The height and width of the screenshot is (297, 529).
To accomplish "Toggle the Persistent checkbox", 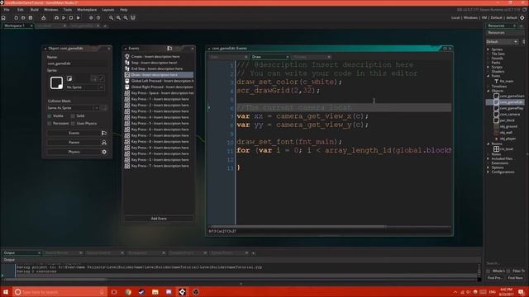I will [x=50, y=124].
